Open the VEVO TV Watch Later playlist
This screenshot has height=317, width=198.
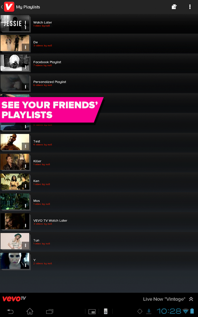pos(99,222)
